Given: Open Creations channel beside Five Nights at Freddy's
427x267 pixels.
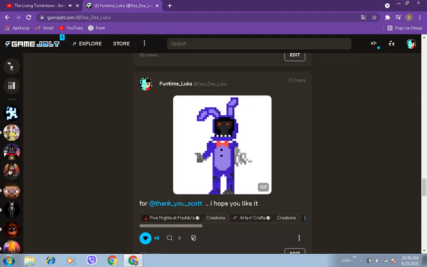Looking at the screenshot, I should pyautogui.click(x=215, y=218).
